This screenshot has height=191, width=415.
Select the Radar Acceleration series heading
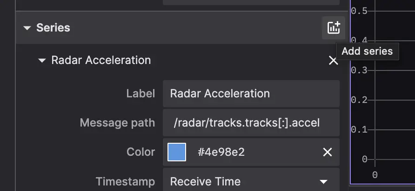(x=101, y=60)
